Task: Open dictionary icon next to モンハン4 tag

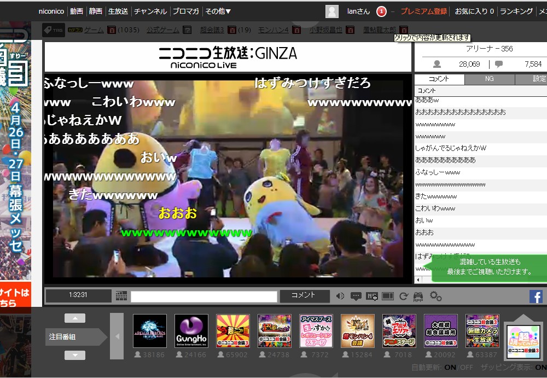Action: (296, 30)
